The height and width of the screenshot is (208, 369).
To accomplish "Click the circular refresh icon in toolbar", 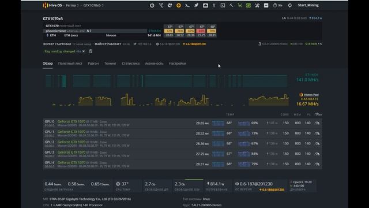I will click(x=289, y=5).
